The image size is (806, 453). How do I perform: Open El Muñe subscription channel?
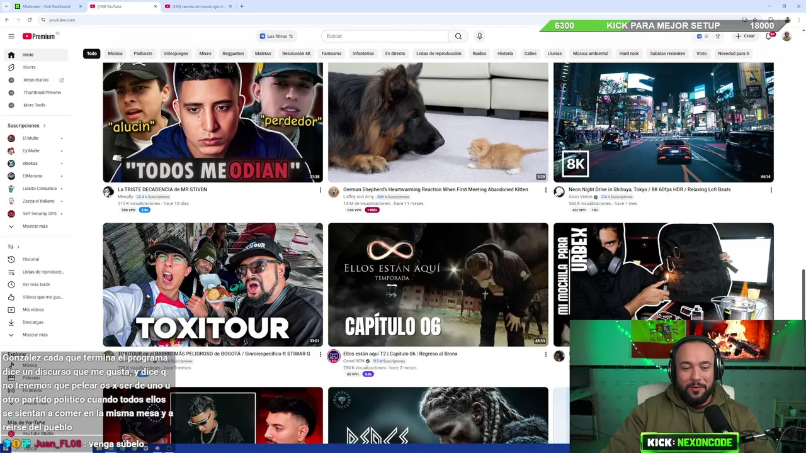[35, 138]
